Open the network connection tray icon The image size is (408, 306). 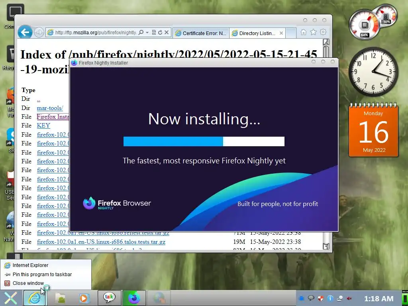point(339,298)
